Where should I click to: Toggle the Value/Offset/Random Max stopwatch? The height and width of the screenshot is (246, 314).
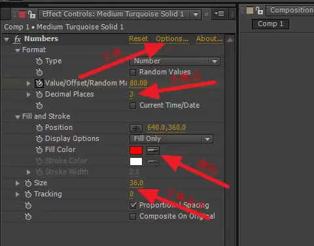[x=39, y=84]
